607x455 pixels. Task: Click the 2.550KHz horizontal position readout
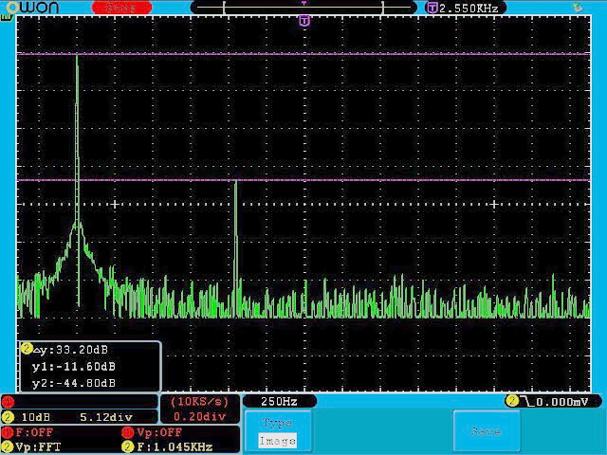coord(470,8)
